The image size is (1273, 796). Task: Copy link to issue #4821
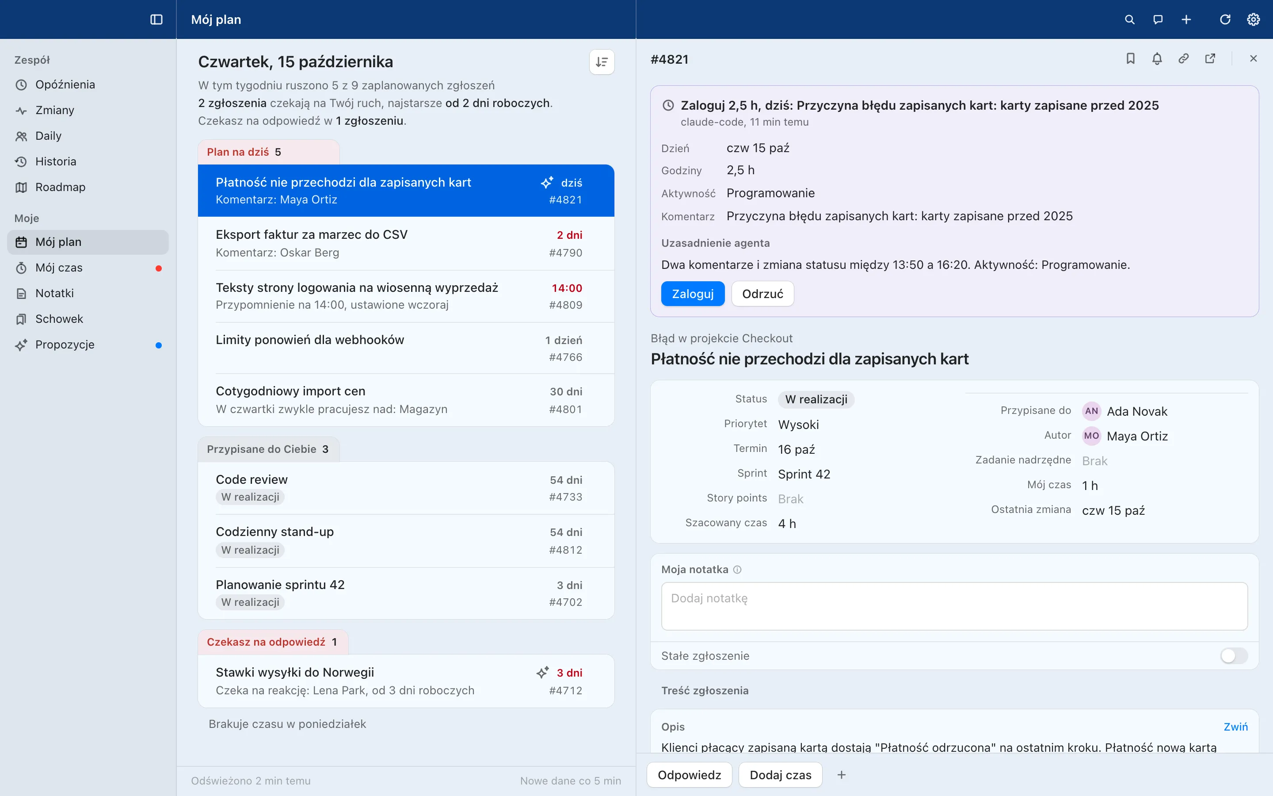1184,58
